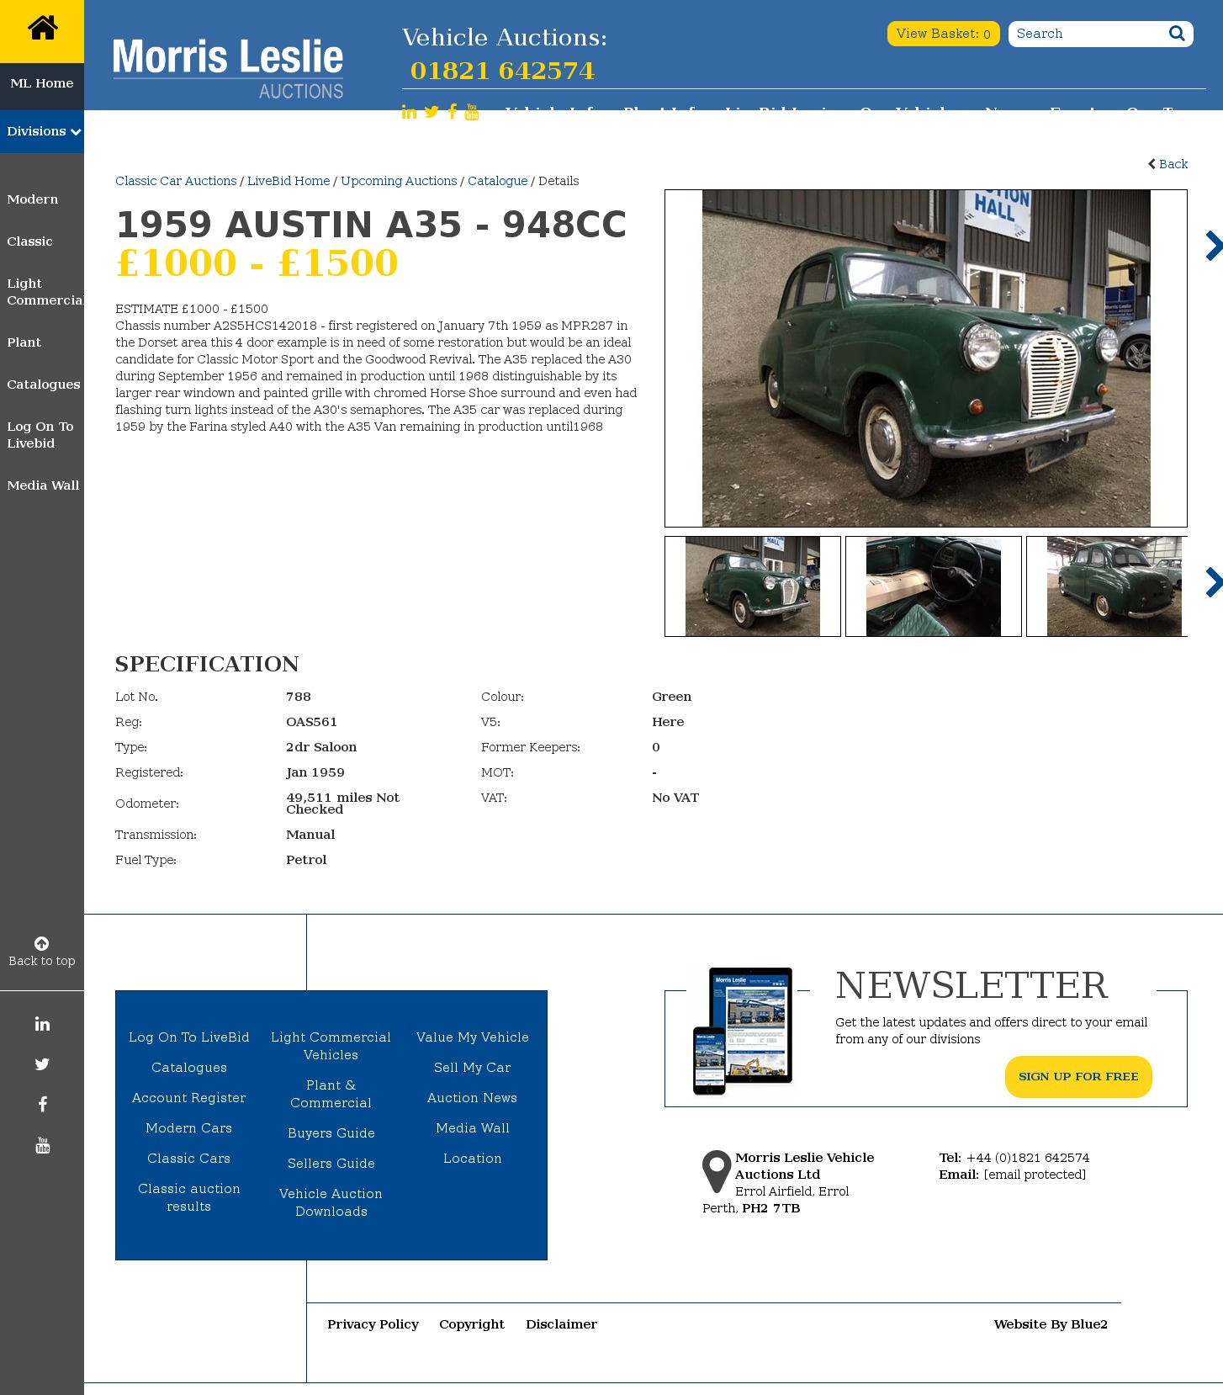Click the Back to top arrow icon

pyautogui.click(x=41, y=943)
